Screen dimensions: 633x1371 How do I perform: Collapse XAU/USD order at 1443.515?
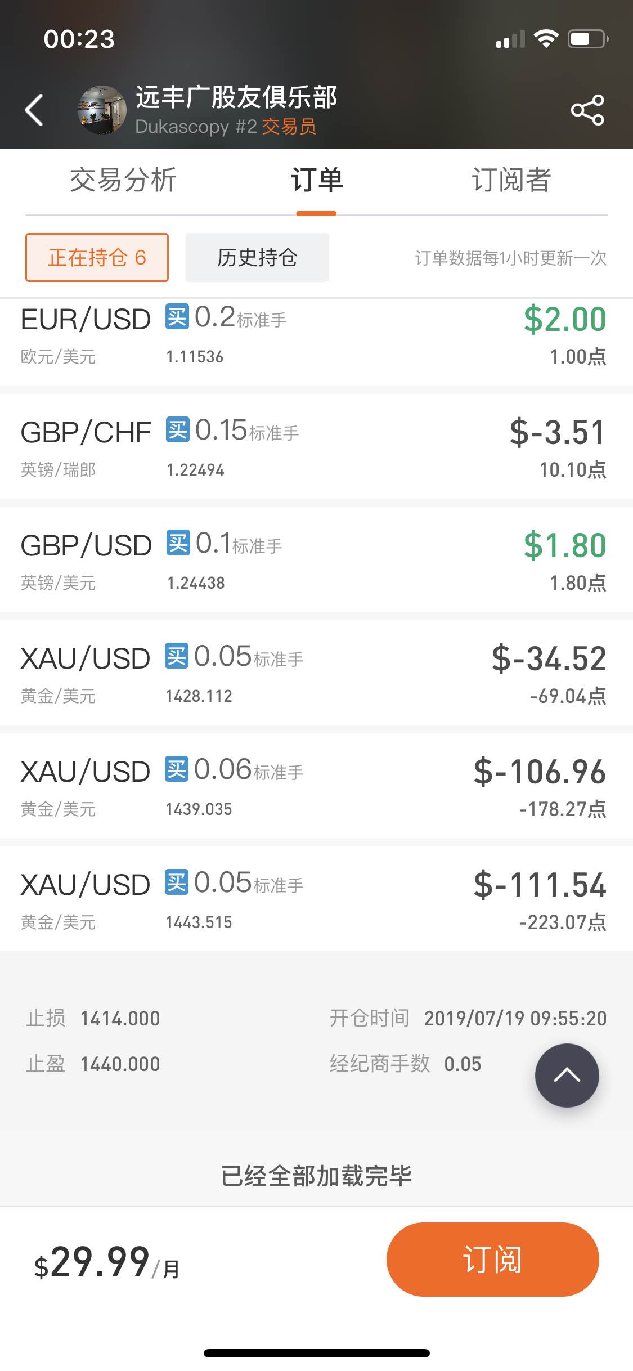click(x=316, y=899)
